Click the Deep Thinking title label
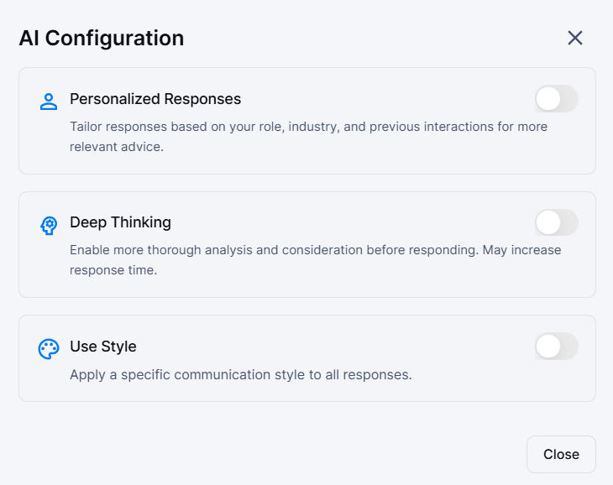Image resolution: width=613 pixels, height=485 pixels. pos(120,222)
